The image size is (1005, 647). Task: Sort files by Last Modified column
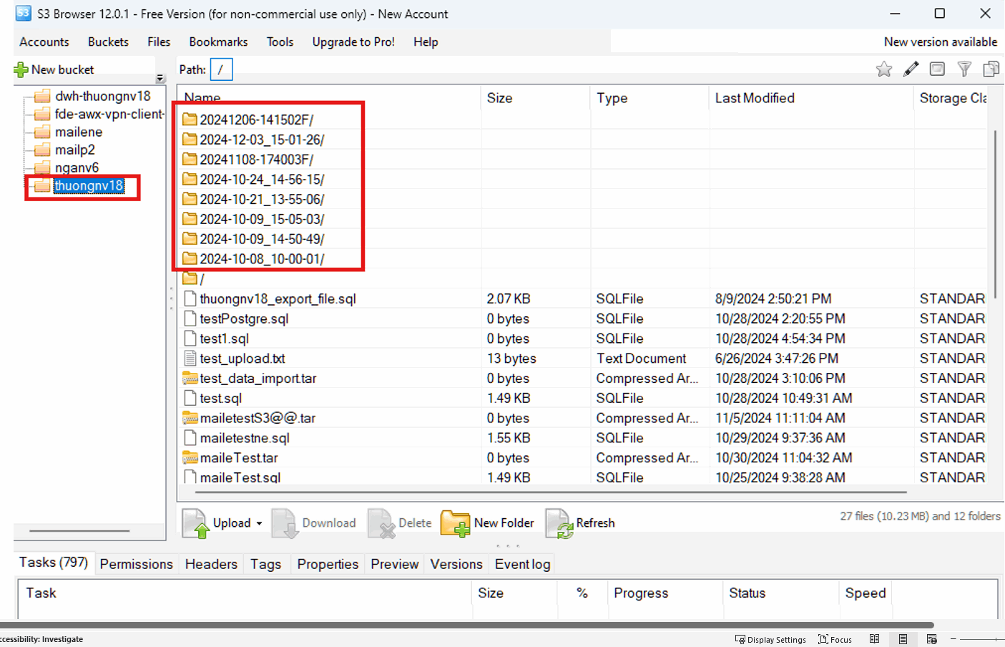(755, 98)
